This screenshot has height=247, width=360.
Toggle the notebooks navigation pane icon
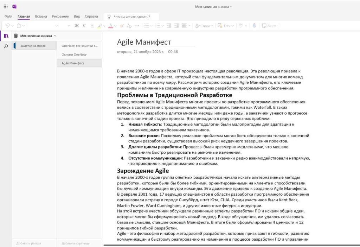point(6,36)
